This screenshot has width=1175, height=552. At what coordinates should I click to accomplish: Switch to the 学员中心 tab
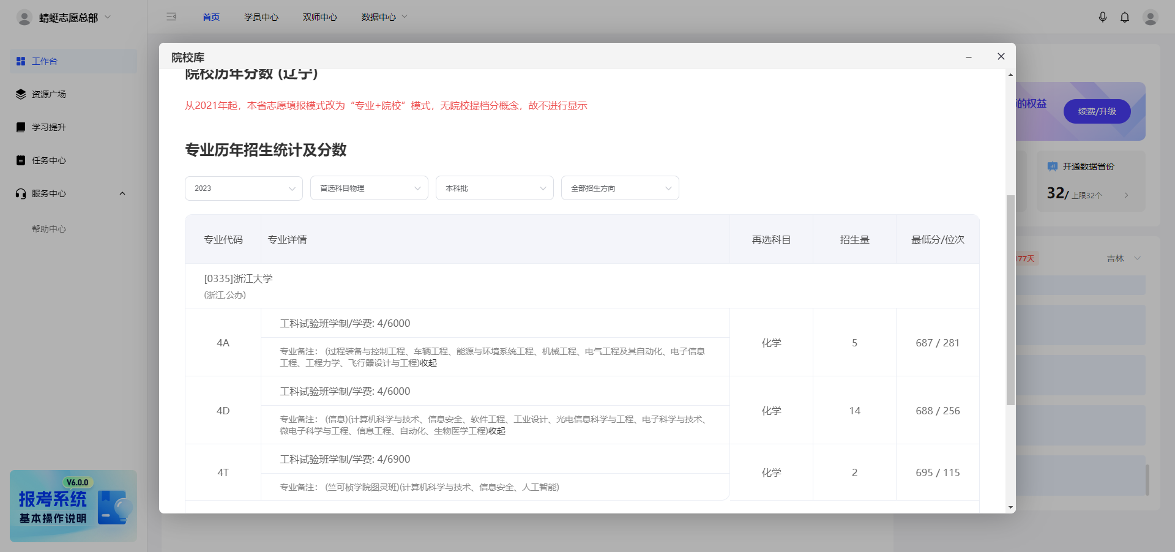click(261, 17)
